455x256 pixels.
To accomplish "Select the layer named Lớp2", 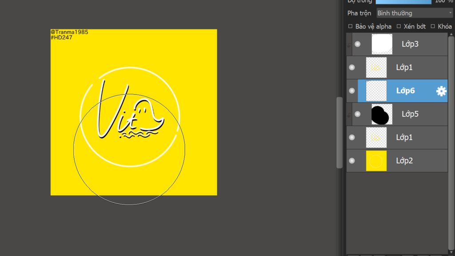I will coord(404,161).
